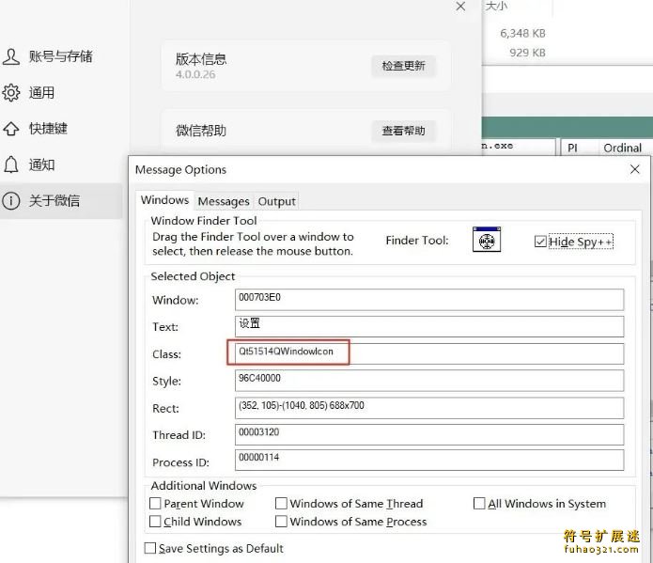The image size is (653, 563).
Task: Click the 查看帮助 button
Action: tap(403, 131)
